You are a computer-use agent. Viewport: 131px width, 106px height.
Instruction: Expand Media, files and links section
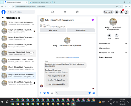coord(113,53)
